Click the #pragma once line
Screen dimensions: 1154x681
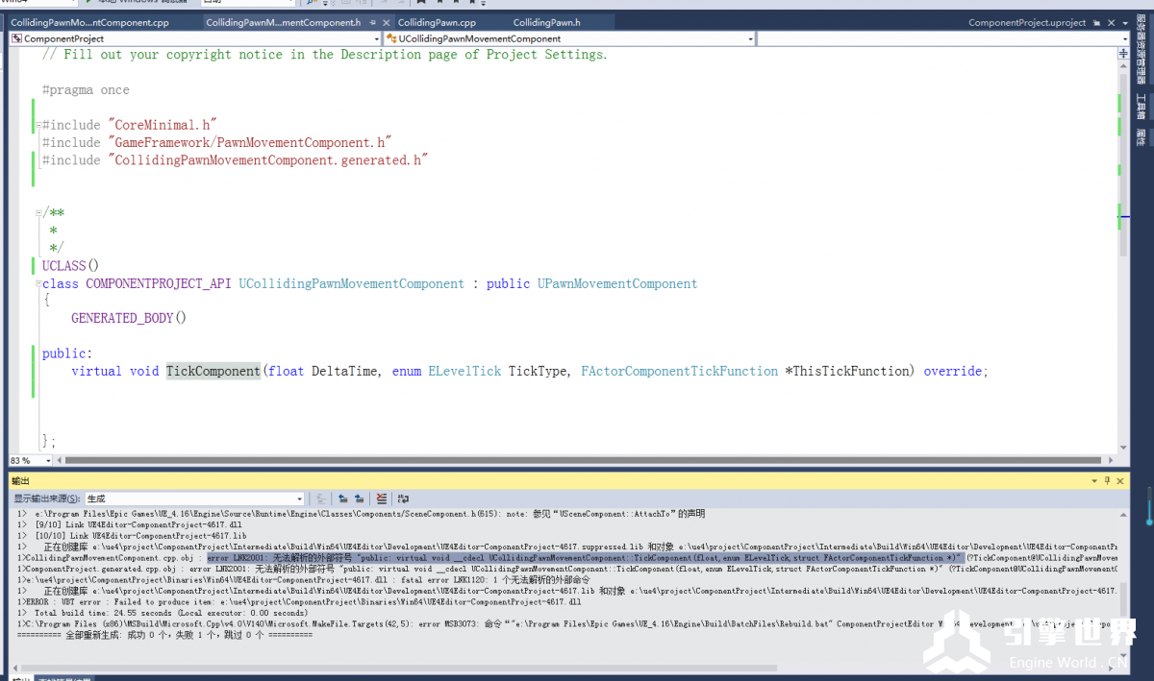[86, 90]
